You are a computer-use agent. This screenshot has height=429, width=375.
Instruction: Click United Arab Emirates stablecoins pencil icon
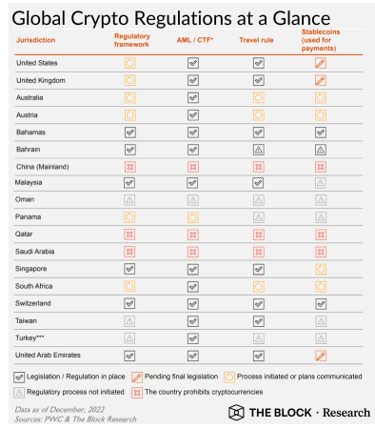pyautogui.click(x=321, y=356)
